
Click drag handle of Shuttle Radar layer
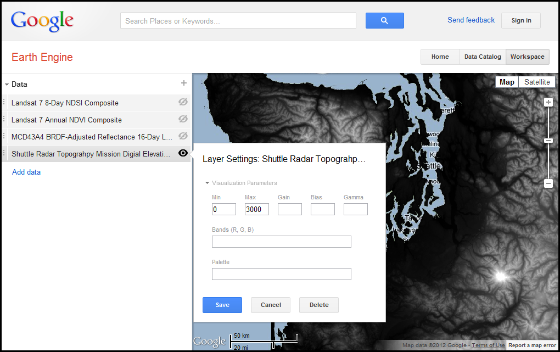coord(4,154)
